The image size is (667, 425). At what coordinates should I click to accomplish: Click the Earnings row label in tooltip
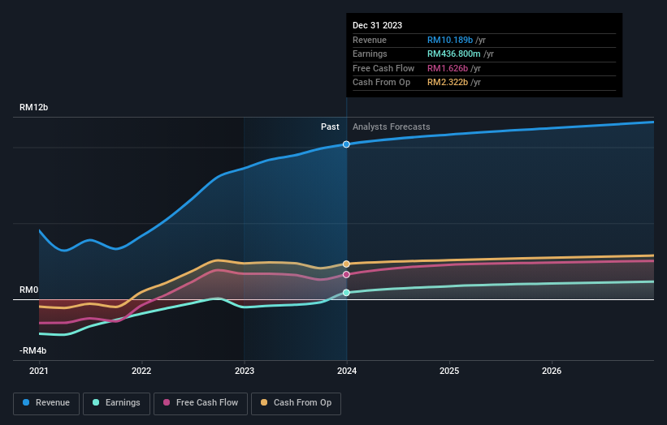[x=370, y=54]
